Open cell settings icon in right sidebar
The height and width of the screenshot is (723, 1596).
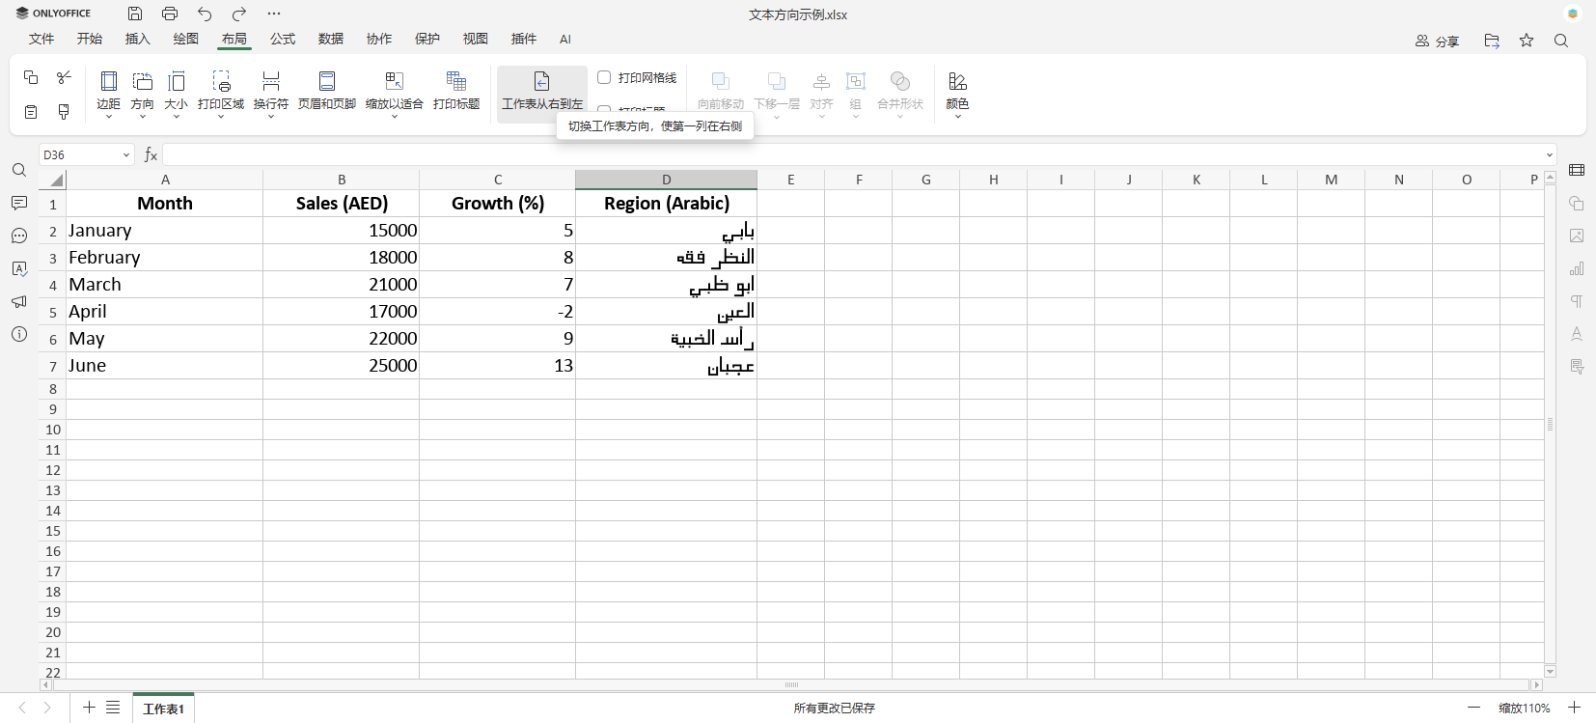(1577, 171)
